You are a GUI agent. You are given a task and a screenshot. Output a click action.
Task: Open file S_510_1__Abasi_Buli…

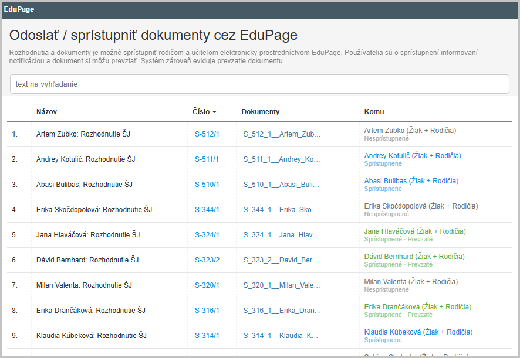[x=282, y=185]
